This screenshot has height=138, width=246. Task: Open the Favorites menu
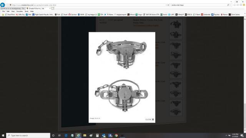(x=20, y=11)
